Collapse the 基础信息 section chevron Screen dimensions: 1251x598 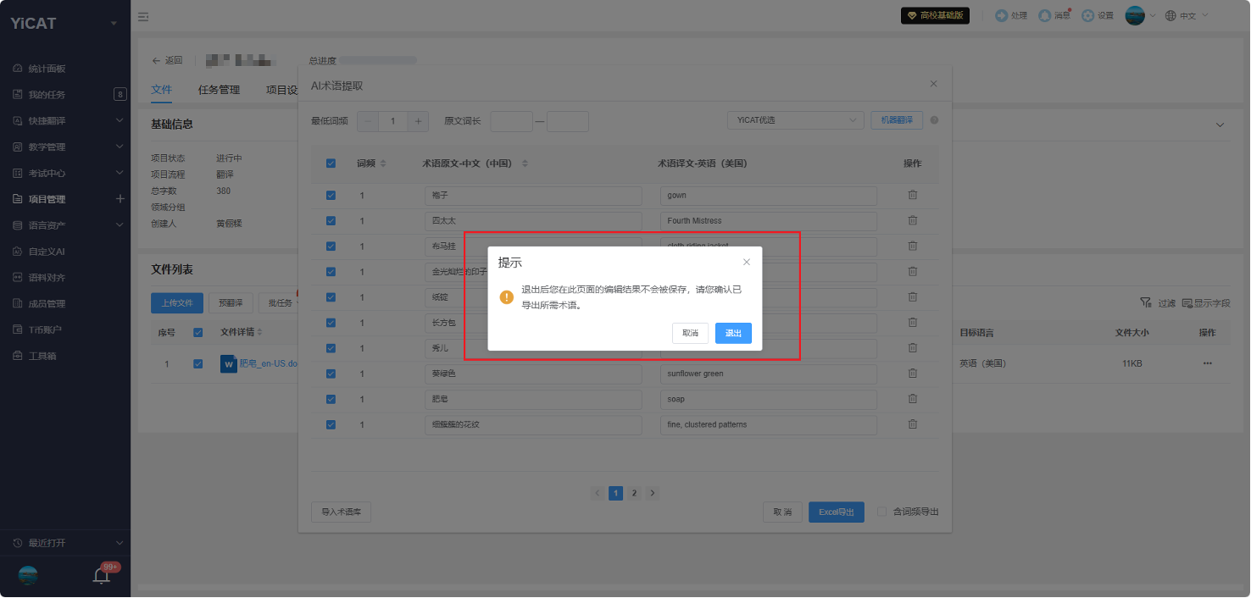click(x=1220, y=125)
